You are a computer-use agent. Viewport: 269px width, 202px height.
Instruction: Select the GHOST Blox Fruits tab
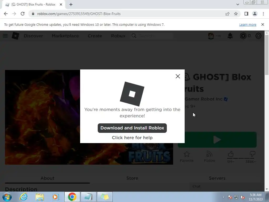[x=33, y=4]
